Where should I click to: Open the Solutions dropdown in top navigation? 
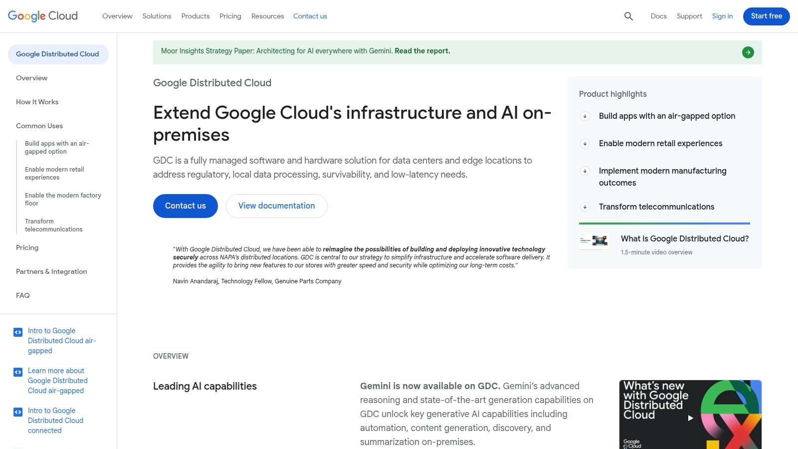pyautogui.click(x=157, y=16)
